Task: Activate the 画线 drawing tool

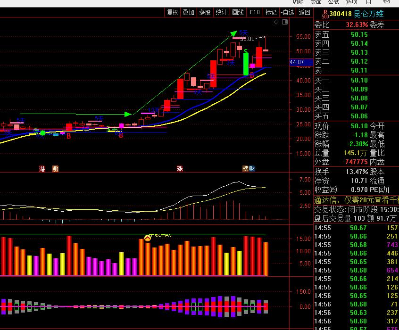Action: [238, 12]
